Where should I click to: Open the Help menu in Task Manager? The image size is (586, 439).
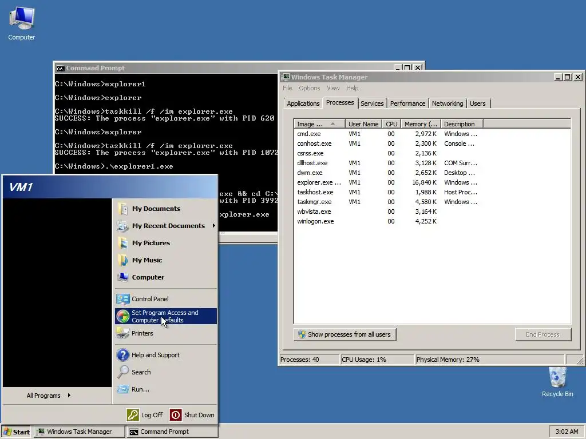click(352, 88)
